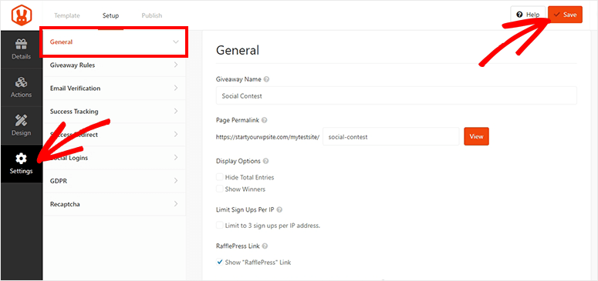Click the orange View button
The image size is (598, 281).
(476, 137)
